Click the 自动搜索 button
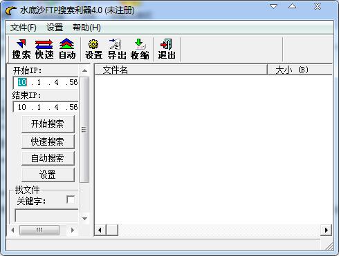This screenshot has width=339, height=256. (48, 158)
